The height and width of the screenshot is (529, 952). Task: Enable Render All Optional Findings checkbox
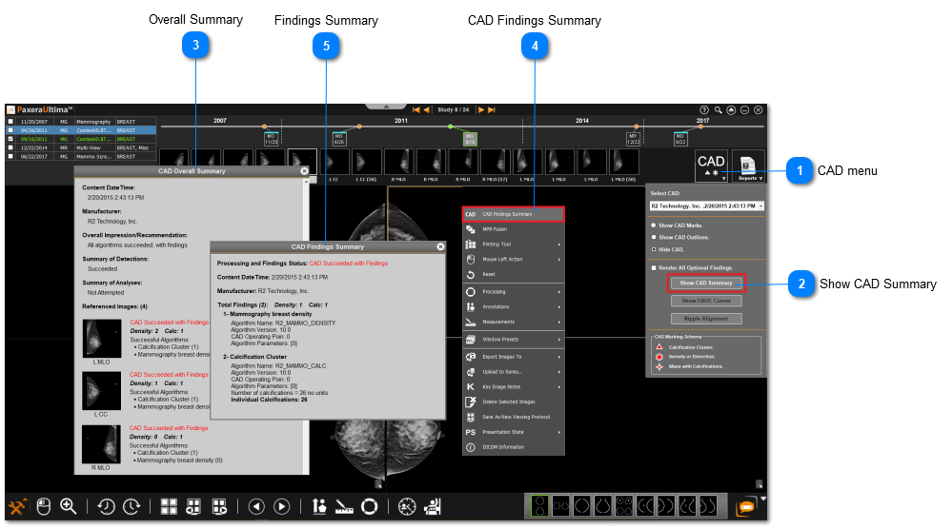[654, 268]
